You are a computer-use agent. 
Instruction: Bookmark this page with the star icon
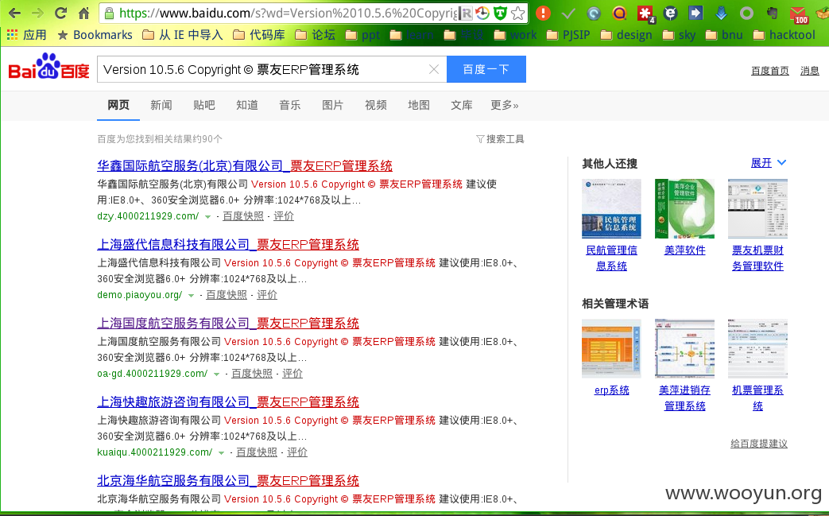point(518,14)
